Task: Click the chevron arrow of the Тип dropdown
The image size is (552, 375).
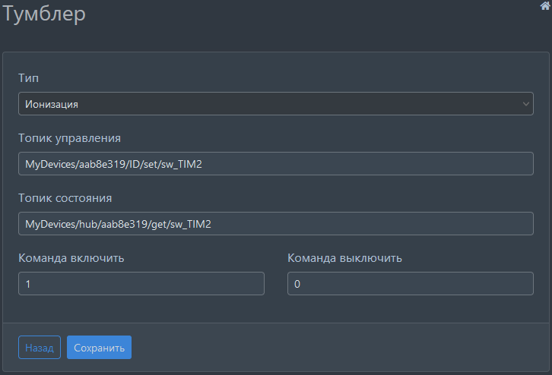Action: 526,104
